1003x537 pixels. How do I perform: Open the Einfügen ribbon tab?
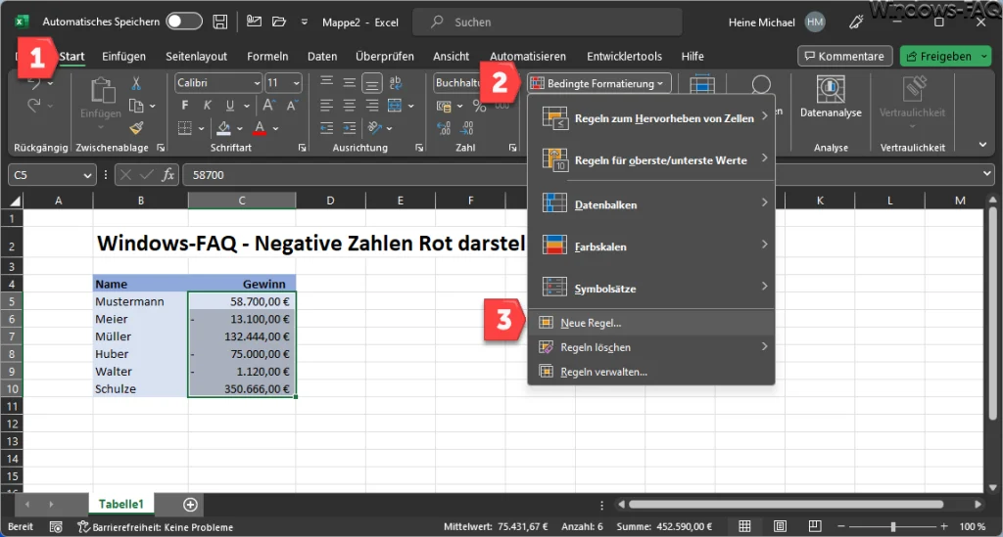point(123,56)
